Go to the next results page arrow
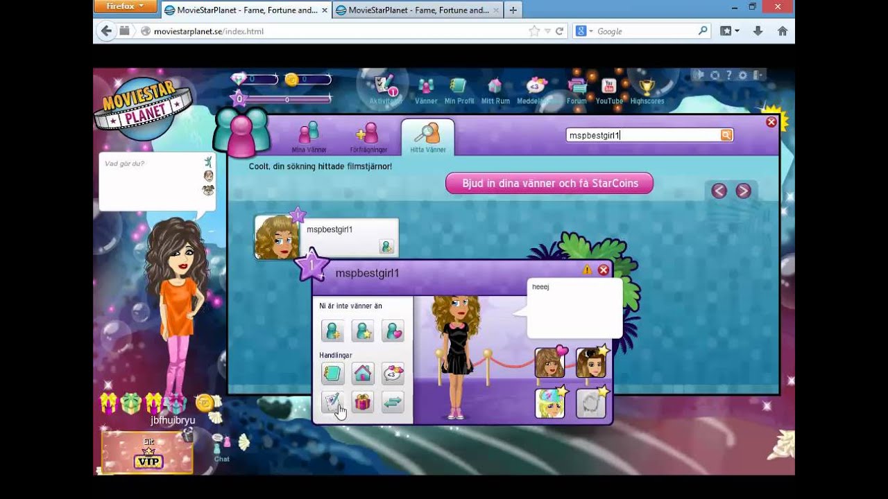The width and height of the screenshot is (888, 499). point(743,191)
